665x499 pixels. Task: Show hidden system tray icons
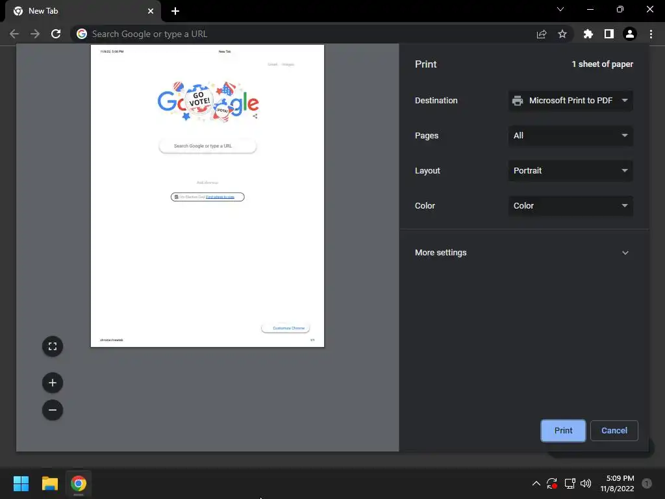click(x=536, y=483)
